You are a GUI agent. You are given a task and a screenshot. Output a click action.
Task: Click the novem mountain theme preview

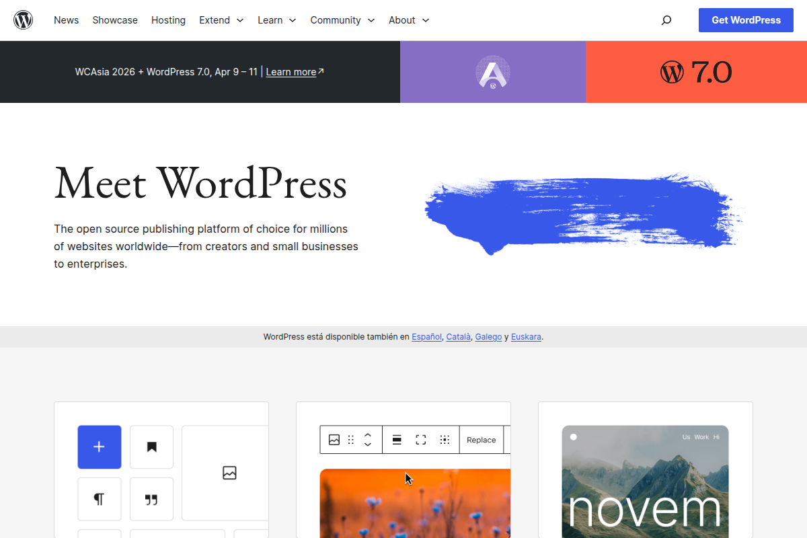(x=645, y=482)
